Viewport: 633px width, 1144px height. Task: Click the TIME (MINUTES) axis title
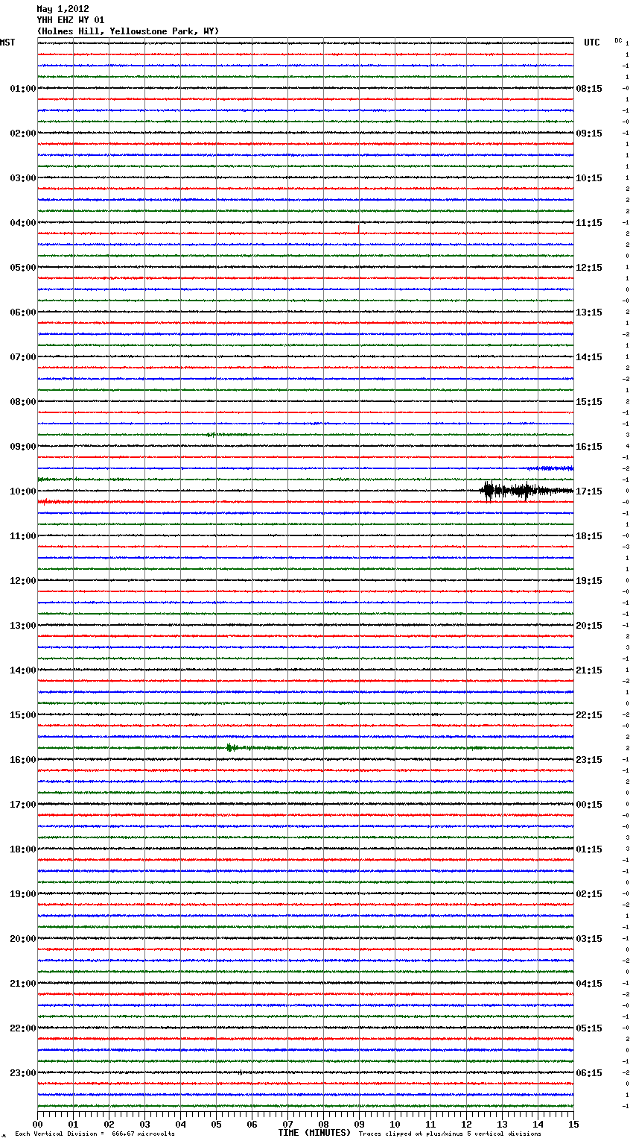[x=314, y=1133]
